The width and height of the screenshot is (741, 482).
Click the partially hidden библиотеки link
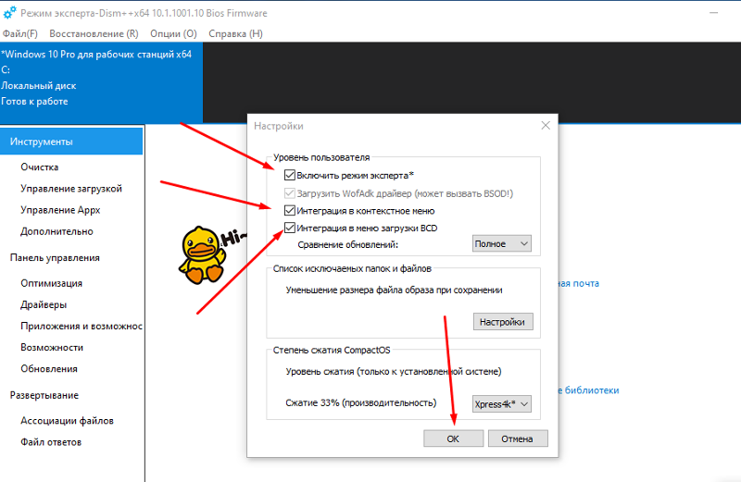coord(588,390)
